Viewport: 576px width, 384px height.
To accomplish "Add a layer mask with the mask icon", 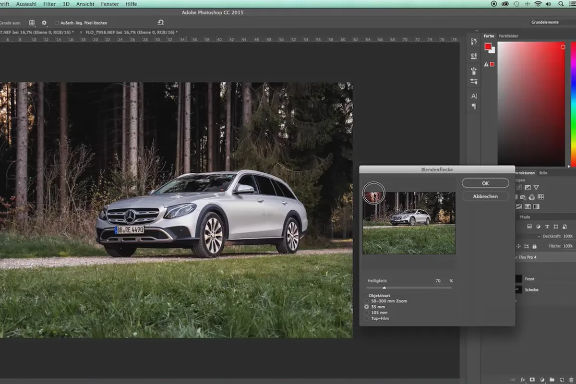I will pos(532,380).
